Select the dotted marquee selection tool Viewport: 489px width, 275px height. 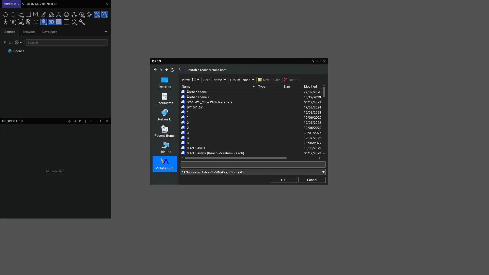click(28, 15)
